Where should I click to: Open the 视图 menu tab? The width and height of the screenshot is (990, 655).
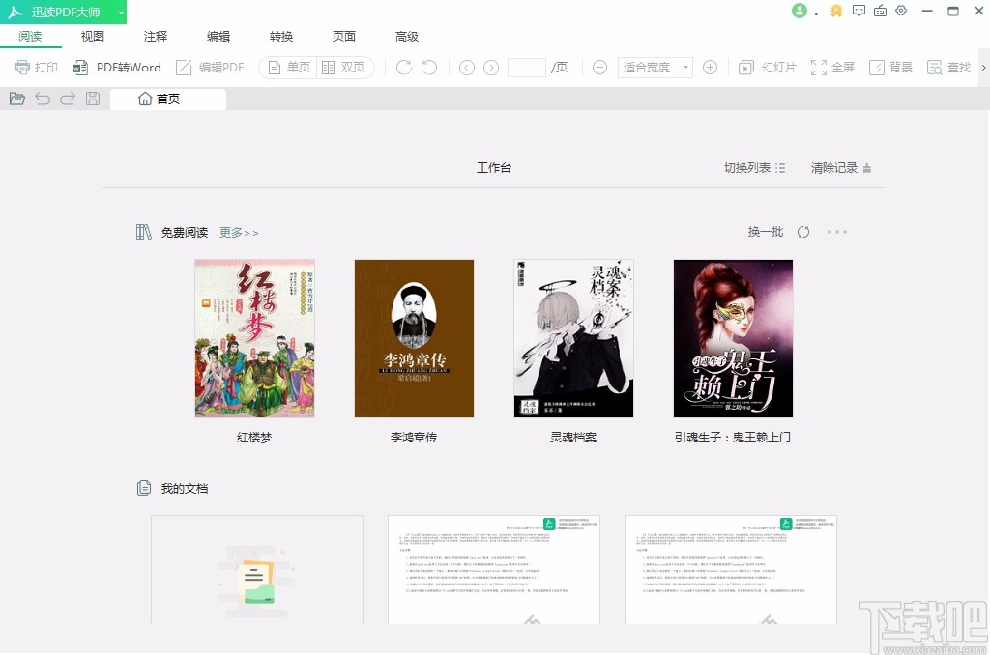[93, 37]
